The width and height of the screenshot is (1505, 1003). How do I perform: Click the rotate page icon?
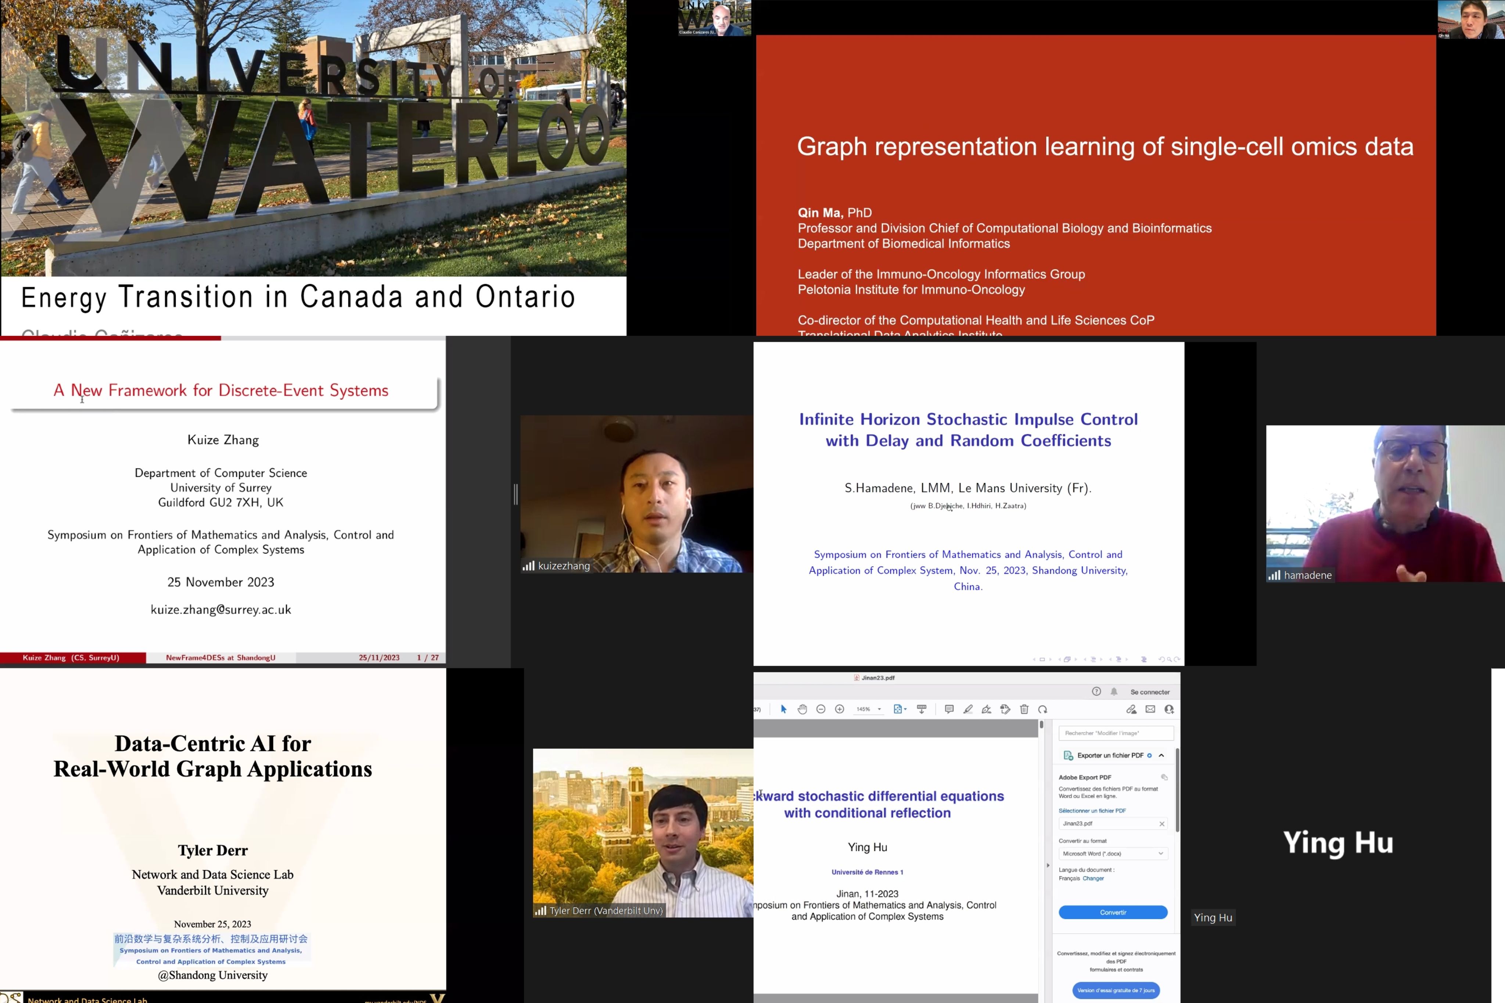coord(1042,709)
